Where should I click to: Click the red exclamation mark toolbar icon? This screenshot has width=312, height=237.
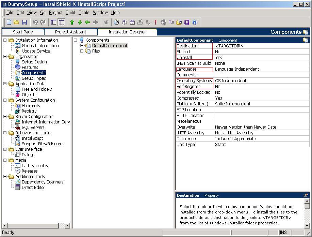[155, 22]
